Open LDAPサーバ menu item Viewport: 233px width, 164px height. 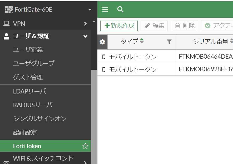pos(45,91)
